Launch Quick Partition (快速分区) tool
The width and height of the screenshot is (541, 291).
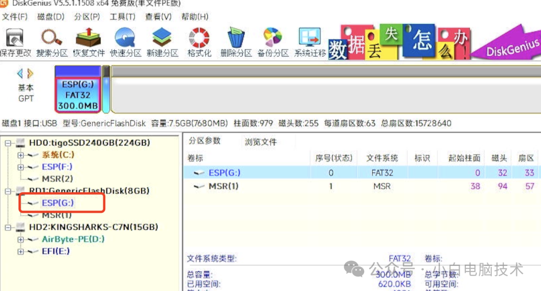tap(126, 42)
